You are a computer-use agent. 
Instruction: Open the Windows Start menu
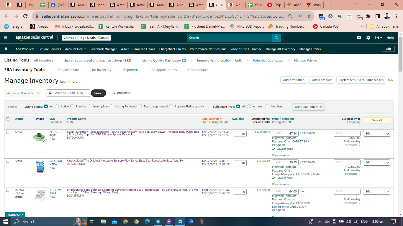click(5, 222)
